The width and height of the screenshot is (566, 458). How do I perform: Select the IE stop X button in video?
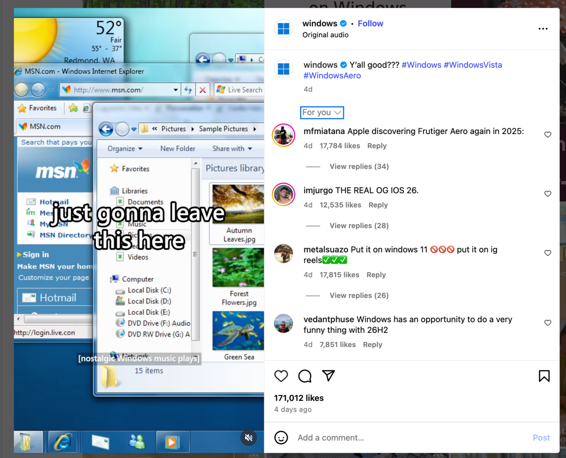pyautogui.click(x=202, y=90)
